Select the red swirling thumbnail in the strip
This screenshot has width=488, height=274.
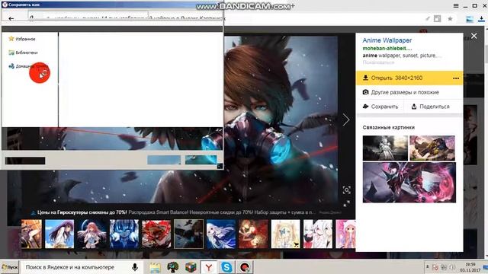[156, 234]
